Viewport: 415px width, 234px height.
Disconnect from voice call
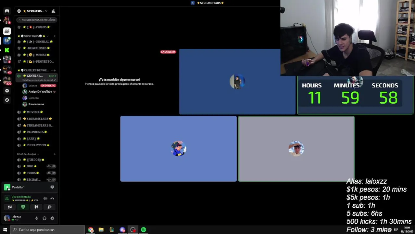[52, 198]
